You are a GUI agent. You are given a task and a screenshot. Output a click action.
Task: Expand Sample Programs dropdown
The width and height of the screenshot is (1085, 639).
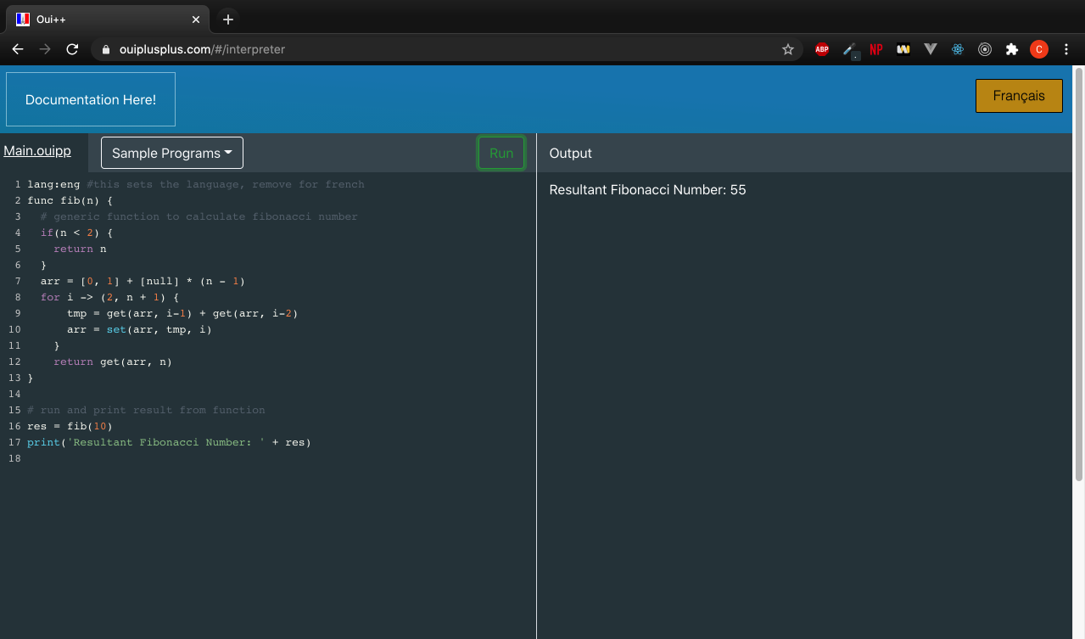coord(172,153)
